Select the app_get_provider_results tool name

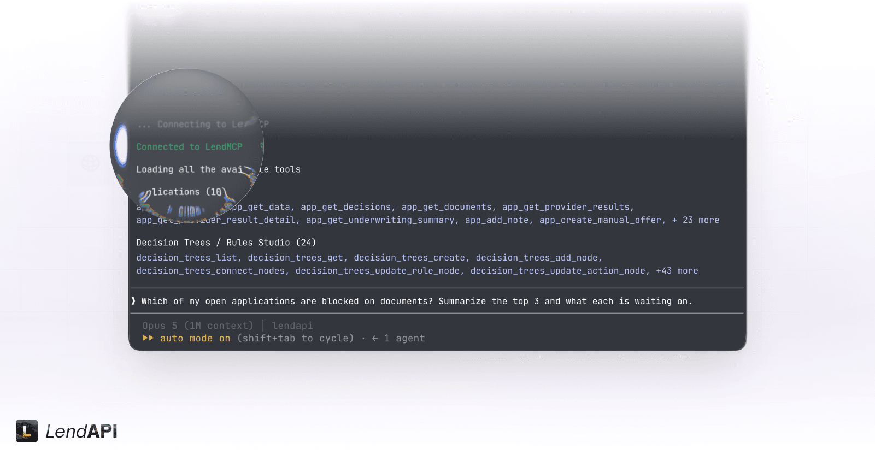pos(566,207)
